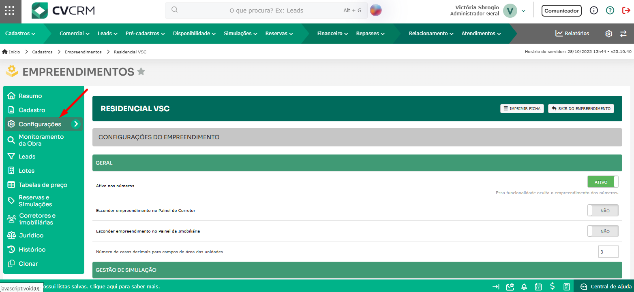Click the red logout icon

coord(626,11)
